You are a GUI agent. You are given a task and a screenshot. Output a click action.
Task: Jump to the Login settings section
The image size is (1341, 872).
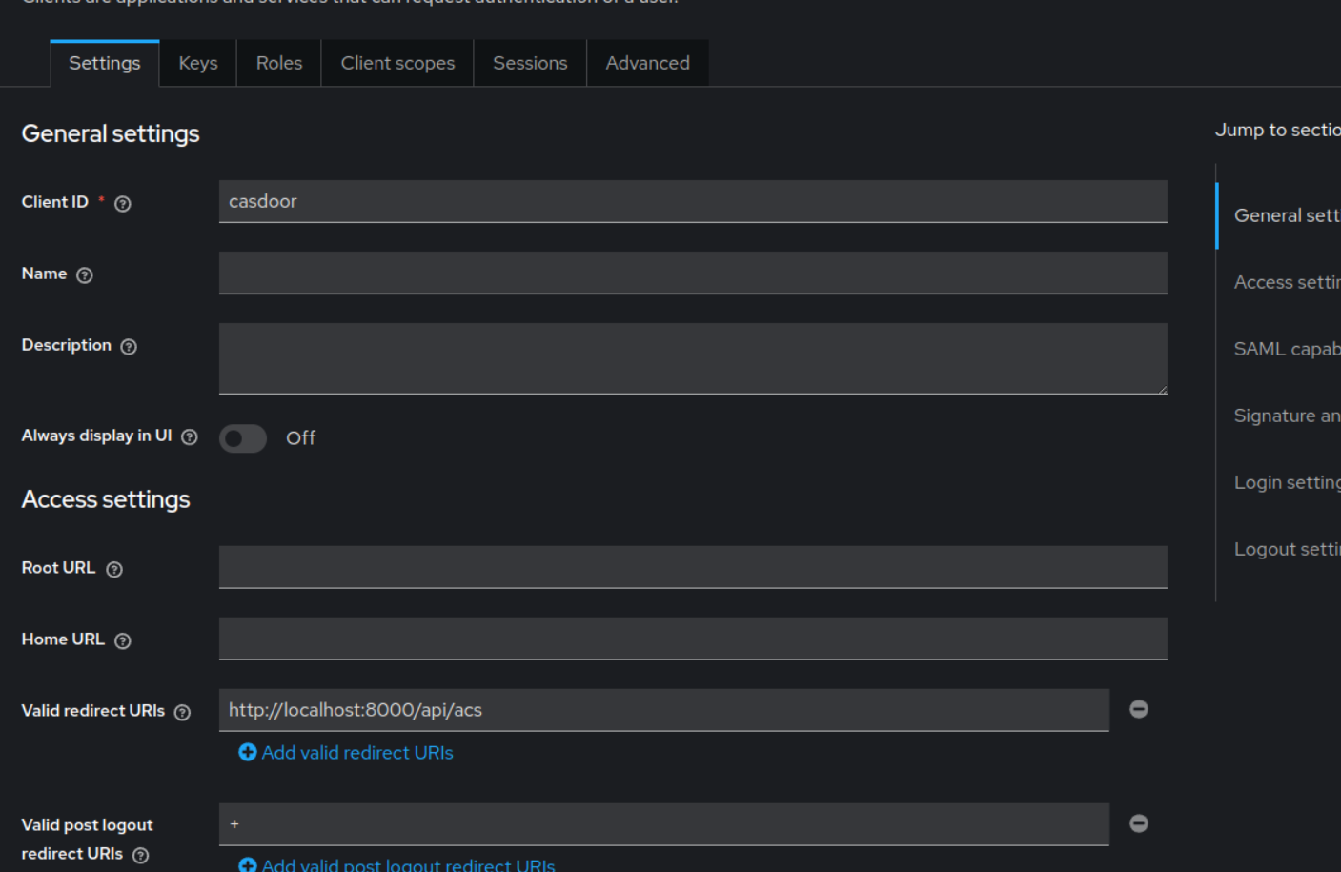1287,482
